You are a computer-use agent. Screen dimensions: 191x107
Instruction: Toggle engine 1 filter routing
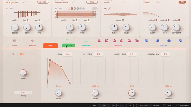tap(156, 20)
